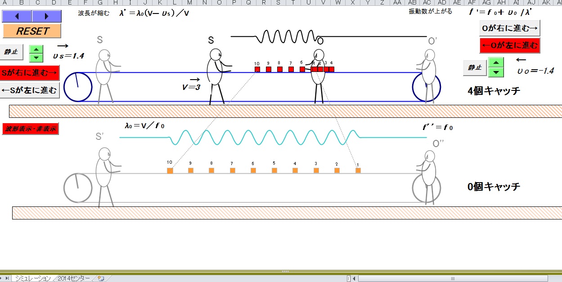Click the λo=V/fo formula
This screenshot has height=282, width=562.
click(144, 126)
